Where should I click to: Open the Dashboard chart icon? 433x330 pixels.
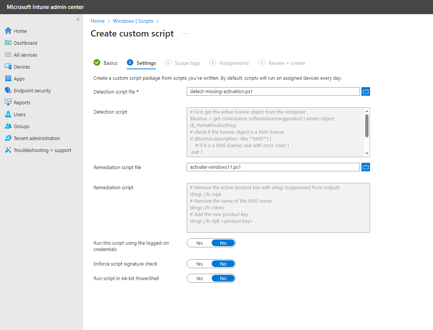(x=8, y=42)
